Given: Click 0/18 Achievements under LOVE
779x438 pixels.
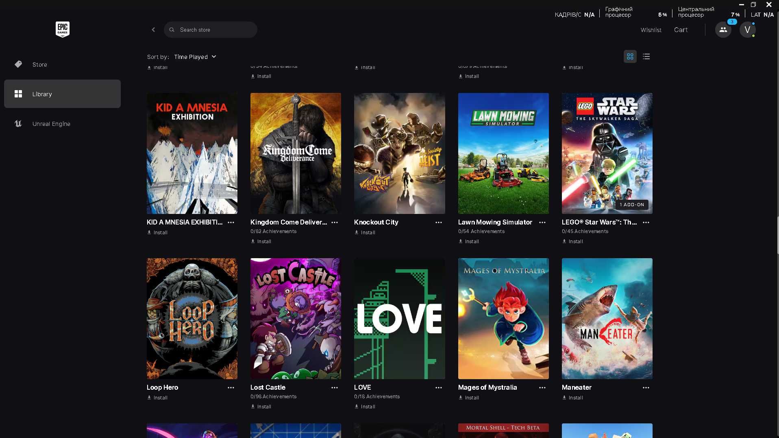Looking at the screenshot, I should [x=377, y=397].
